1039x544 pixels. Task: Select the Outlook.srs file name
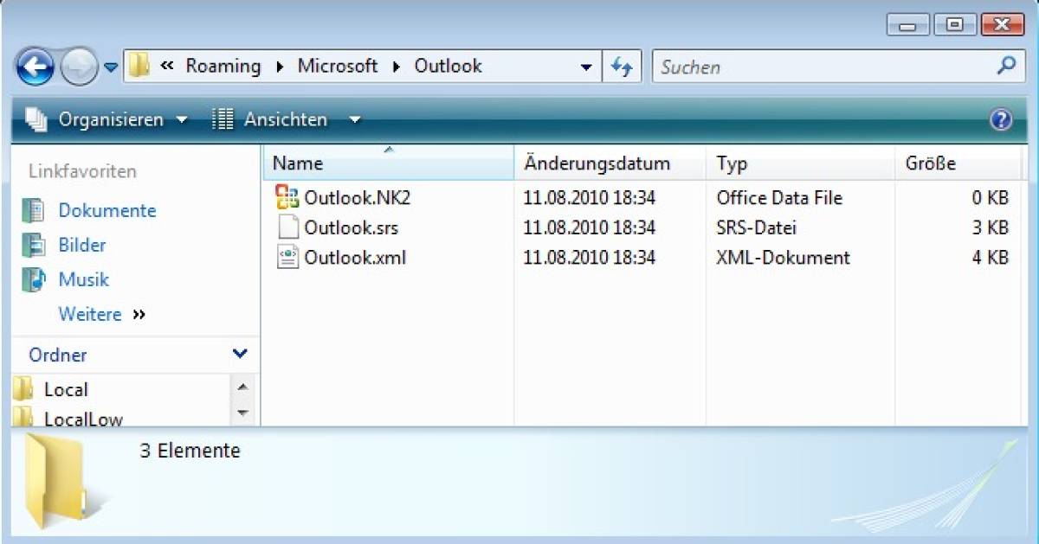tap(351, 227)
